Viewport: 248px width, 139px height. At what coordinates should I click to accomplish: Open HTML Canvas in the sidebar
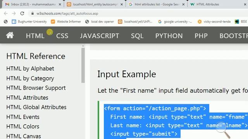coord(24,136)
